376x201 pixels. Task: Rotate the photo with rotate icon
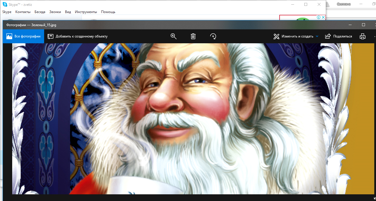click(x=213, y=36)
